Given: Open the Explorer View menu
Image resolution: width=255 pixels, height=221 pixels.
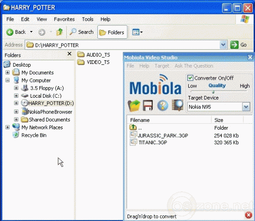Looking at the screenshot, I should [42, 19].
